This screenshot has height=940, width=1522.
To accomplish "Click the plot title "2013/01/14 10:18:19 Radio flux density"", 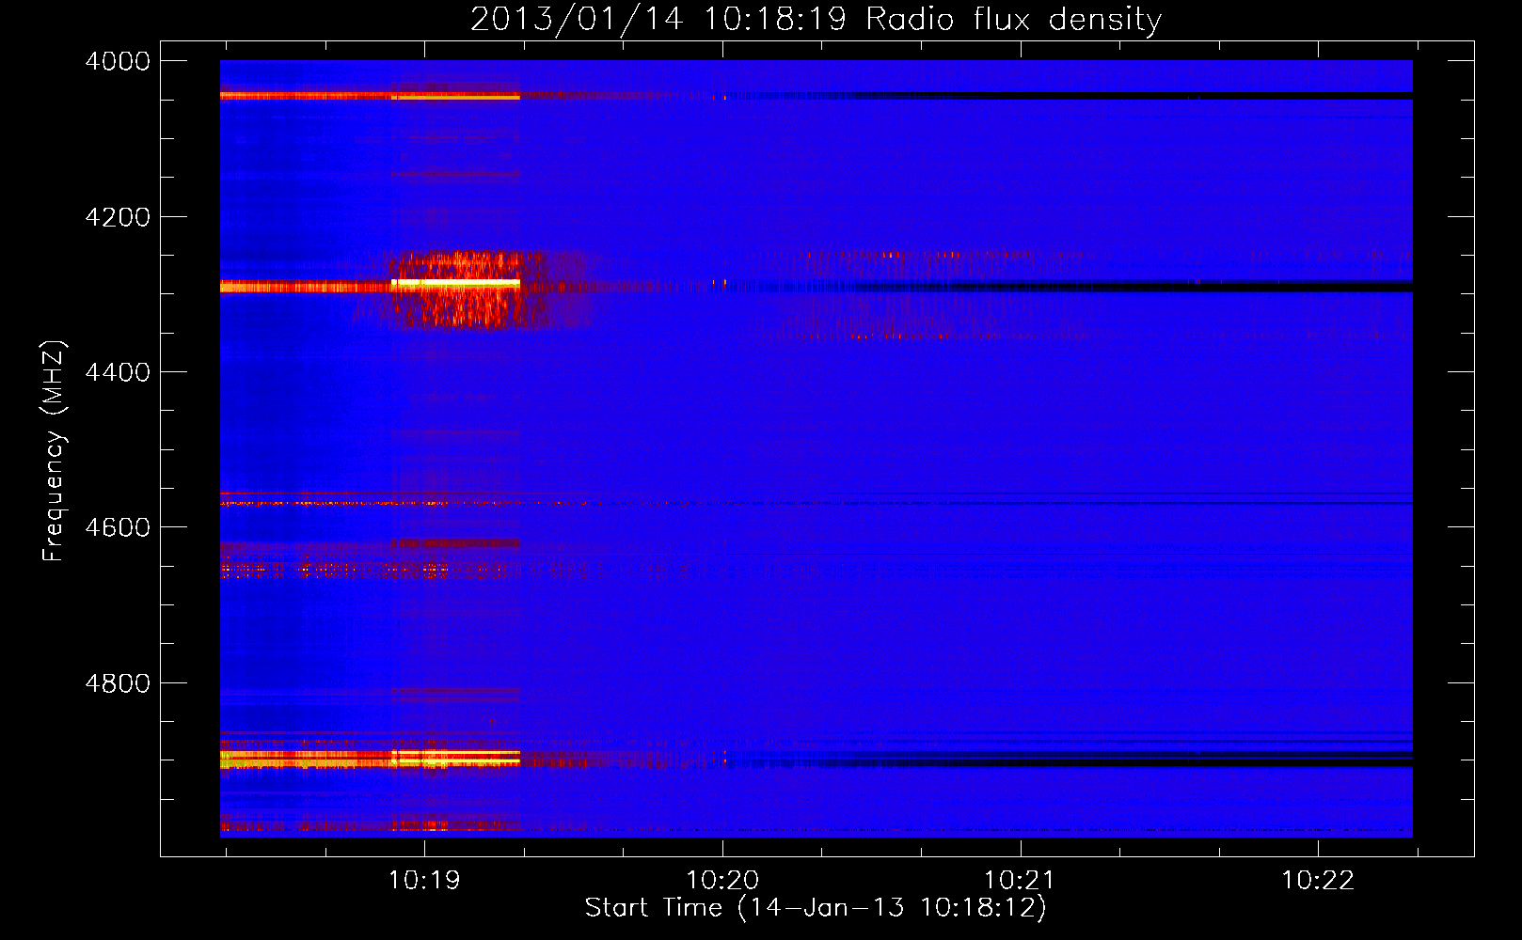I will coord(816,19).
